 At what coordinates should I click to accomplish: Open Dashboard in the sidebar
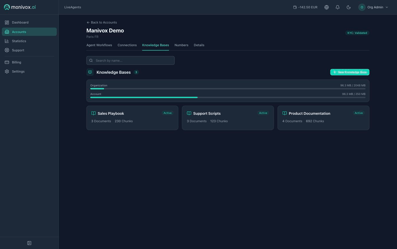29,22
